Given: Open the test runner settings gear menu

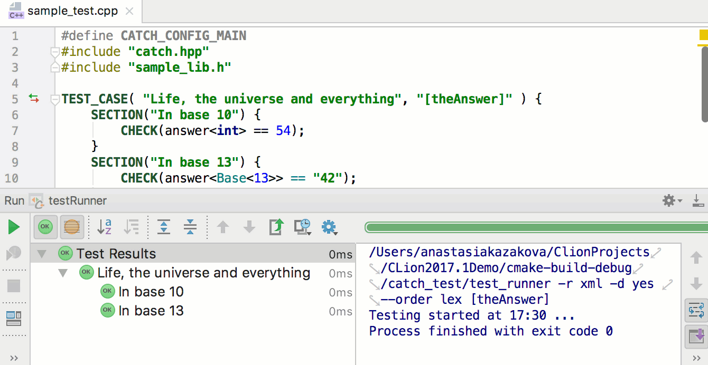Looking at the screenshot, I should pos(329,227).
